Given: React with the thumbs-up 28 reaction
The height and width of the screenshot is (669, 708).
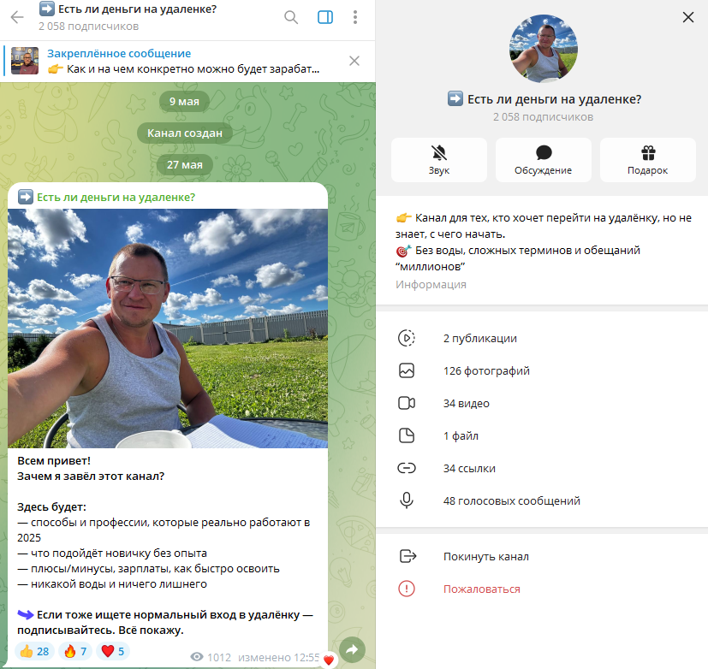Looking at the screenshot, I should pos(35,651).
